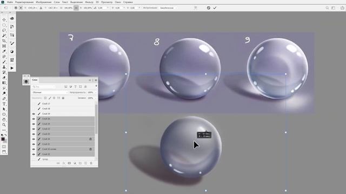Open the layers panel hamburger menu
Viewport: 346px width, 194px height.
96,80
